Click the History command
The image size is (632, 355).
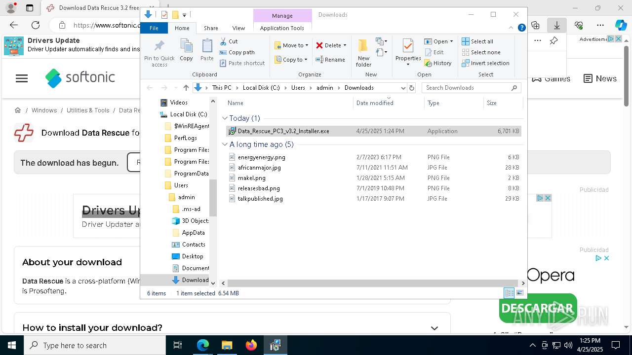(437, 63)
